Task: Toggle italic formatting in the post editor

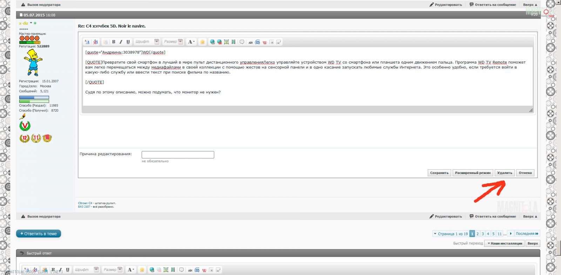Action: [x=121, y=42]
